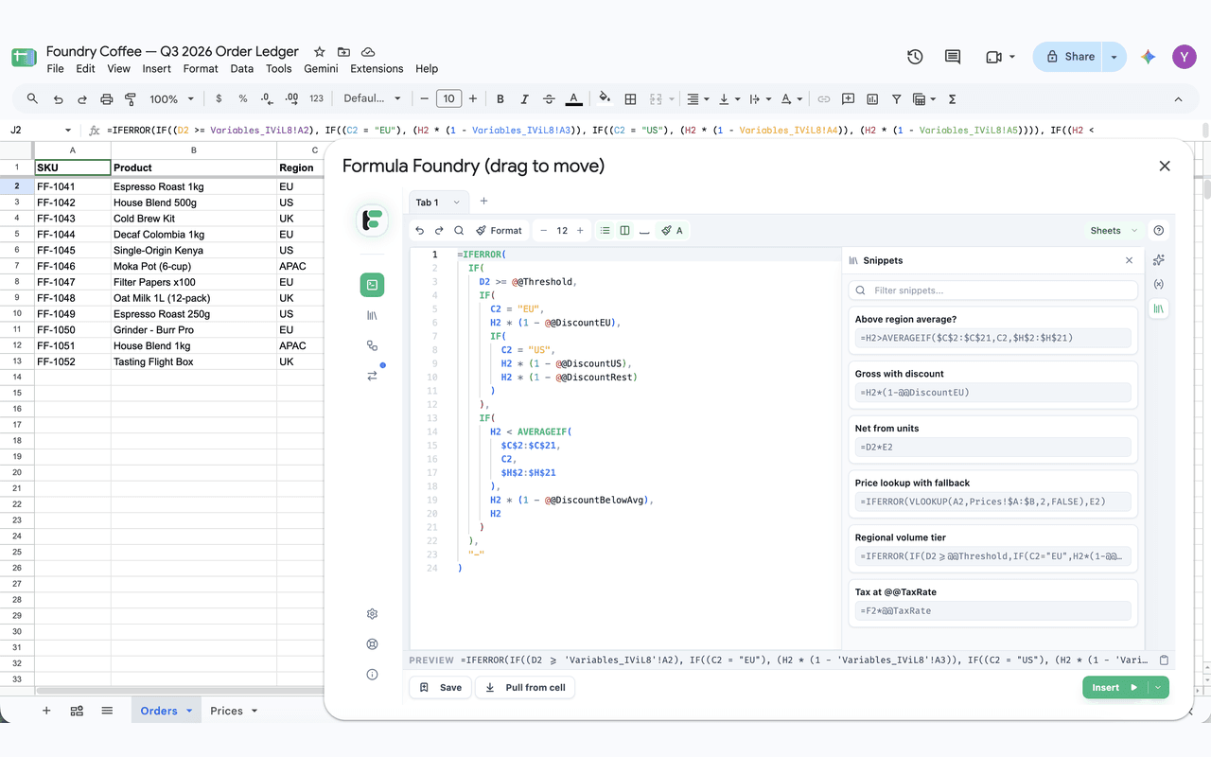
Task: Toggle the list view in editor toolbar
Action: pyautogui.click(x=605, y=230)
